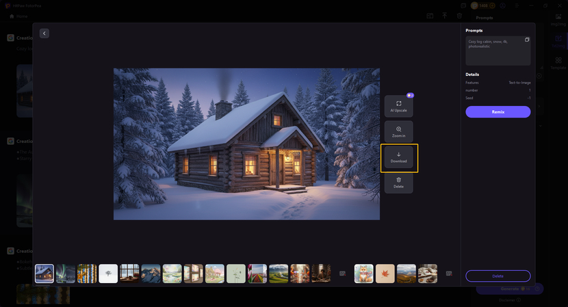Select the autumn hills thumbnail
The height and width of the screenshot is (307, 568).
(406, 273)
